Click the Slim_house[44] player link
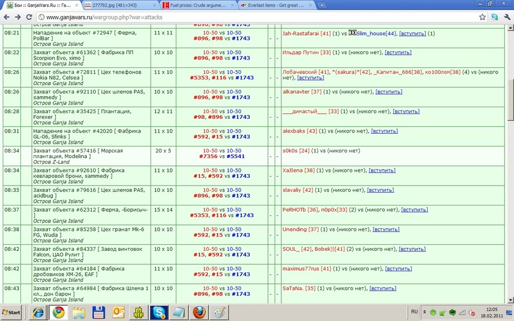514x321 pixels. point(376,33)
